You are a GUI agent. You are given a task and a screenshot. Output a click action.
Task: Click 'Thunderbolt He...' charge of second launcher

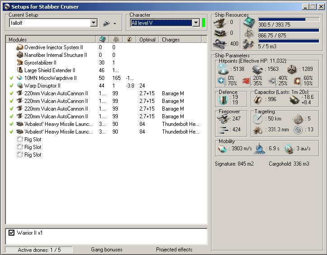(180, 132)
